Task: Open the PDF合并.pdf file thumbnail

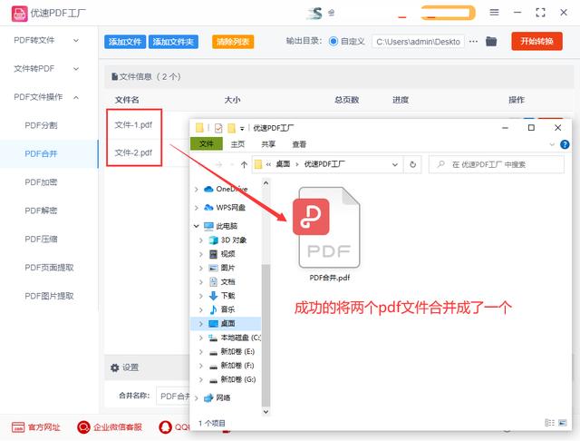Action: point(329,228)
